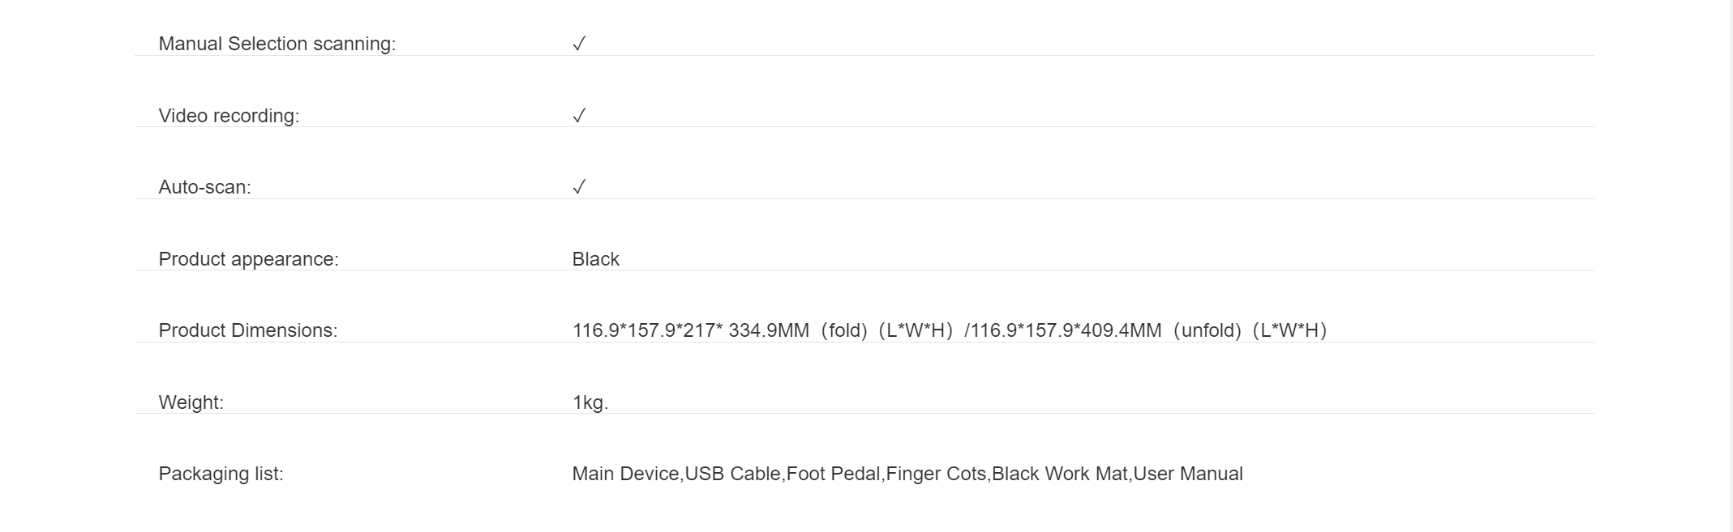Image resolution: width=1733 pixels, height=532 pixels.
Task: Click Finger Cots in packaging list
Action: [937, 474]
